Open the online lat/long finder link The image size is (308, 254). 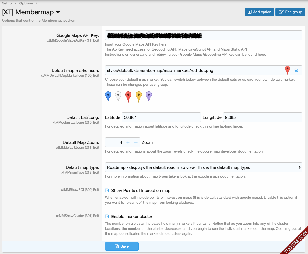coord(225,126)
